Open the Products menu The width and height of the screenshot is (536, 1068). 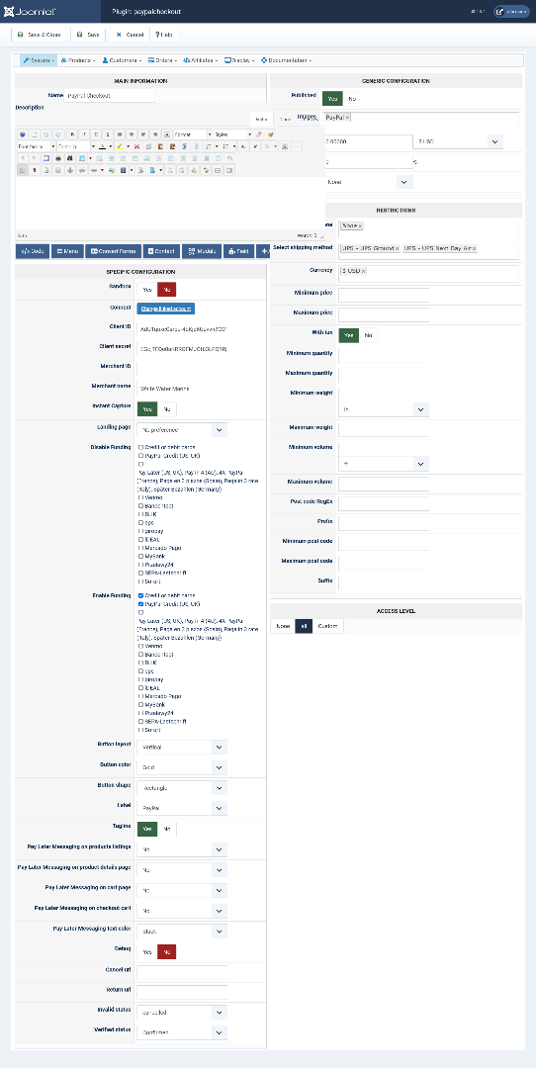78,60
